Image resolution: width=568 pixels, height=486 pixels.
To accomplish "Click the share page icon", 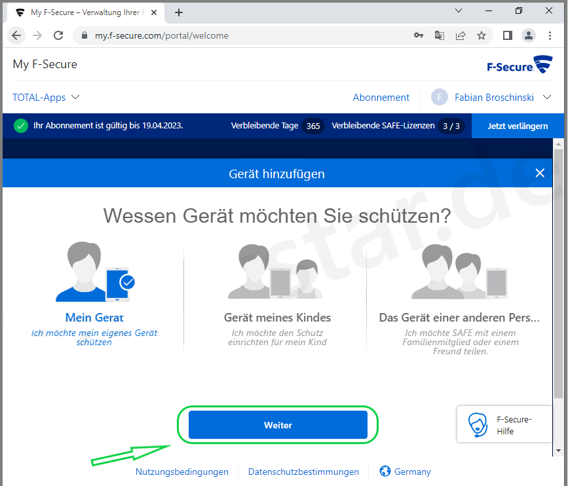I will point(461,35).
